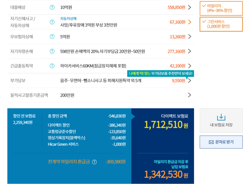
Task: Click the 문자로 받기 button
Action: click(221, 142)
